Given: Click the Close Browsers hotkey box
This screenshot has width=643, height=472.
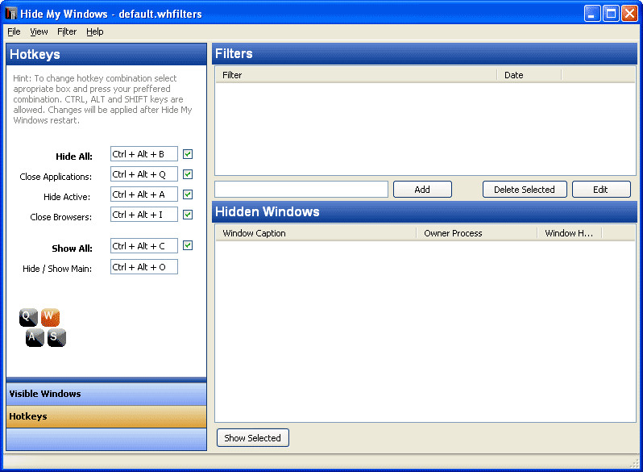Looking at the screenshot, I should (144, 215).
